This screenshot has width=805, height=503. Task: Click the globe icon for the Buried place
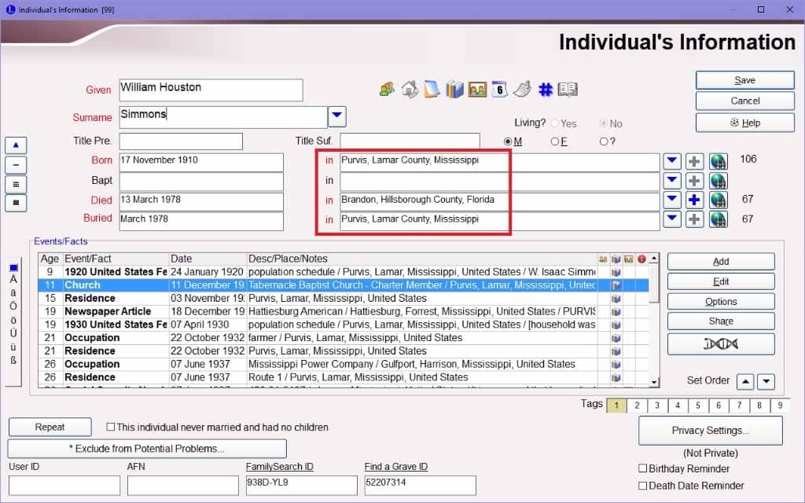pyautogui.click(x=718, y=219)
